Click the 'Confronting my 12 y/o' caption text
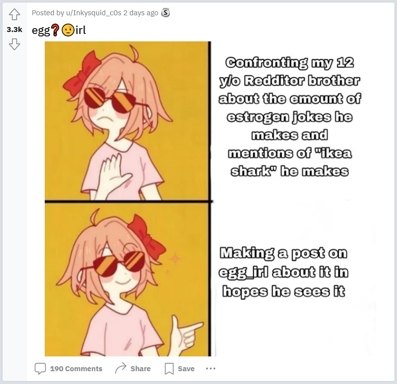The width and height of the screenshot is (397, 384). [x=290, y=117]
